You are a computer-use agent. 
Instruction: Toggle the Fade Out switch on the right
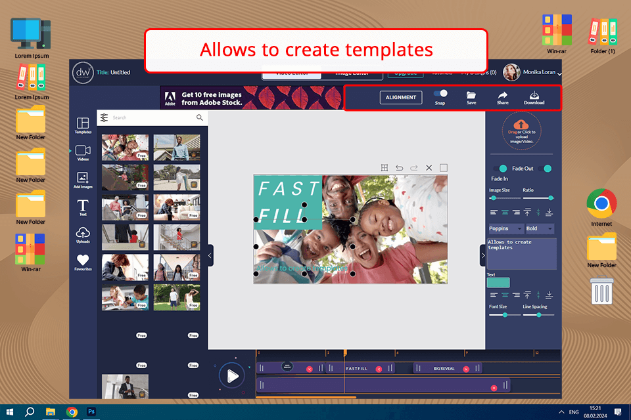click(x=544, y=169)
